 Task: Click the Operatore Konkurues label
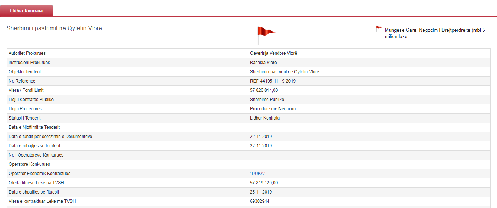[x=29, y=164]
